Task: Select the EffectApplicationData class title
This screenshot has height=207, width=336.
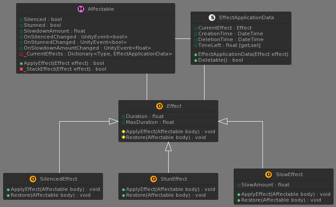Action: point(246,17)
